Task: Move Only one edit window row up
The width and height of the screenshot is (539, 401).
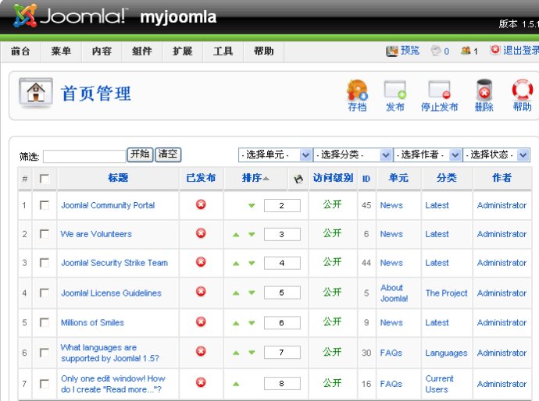Action: 236,384
